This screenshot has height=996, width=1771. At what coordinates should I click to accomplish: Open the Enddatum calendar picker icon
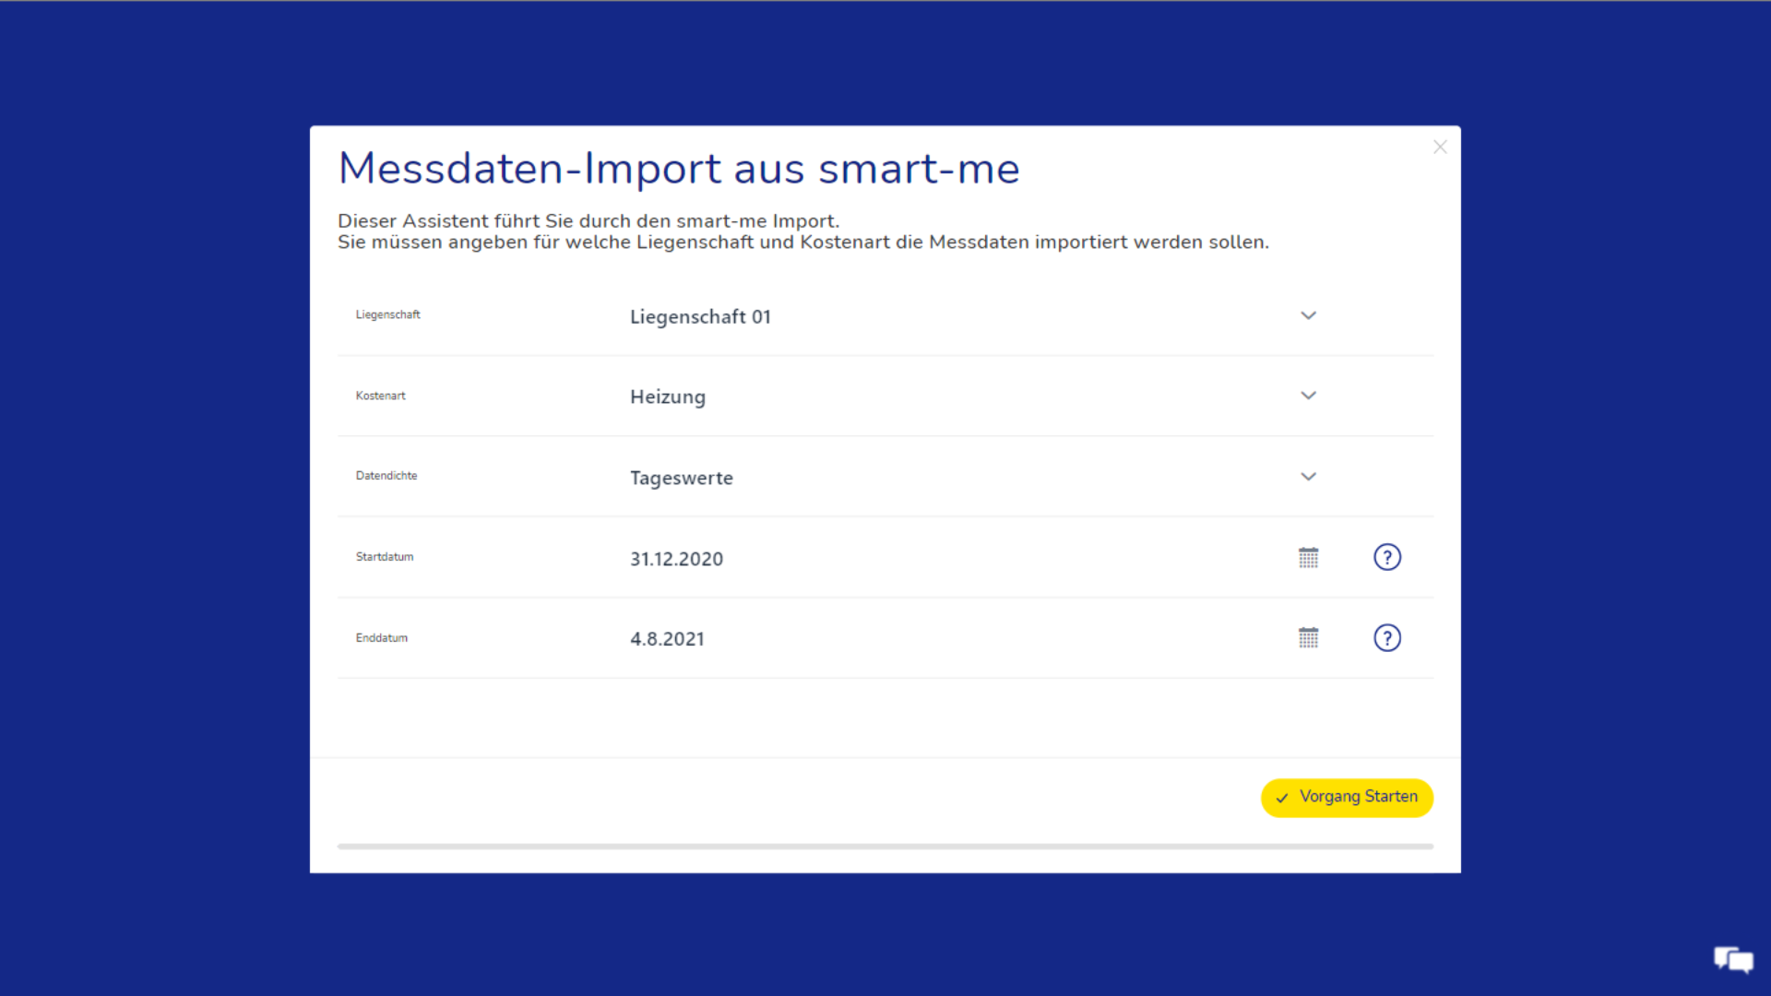(1308, 638)
